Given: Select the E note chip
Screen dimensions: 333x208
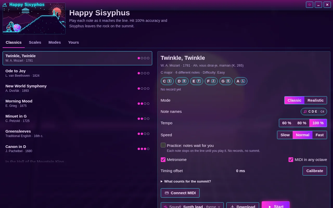Looking at the screenshot, I should tap(197, 81).
